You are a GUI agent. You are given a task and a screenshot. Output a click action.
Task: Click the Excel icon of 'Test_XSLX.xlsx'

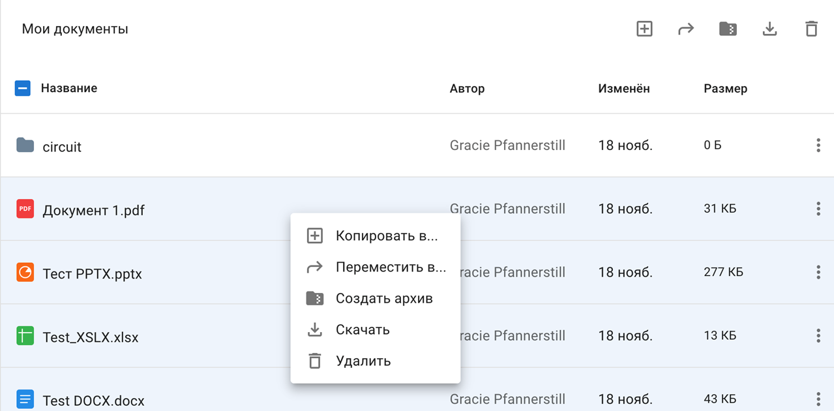24,335
